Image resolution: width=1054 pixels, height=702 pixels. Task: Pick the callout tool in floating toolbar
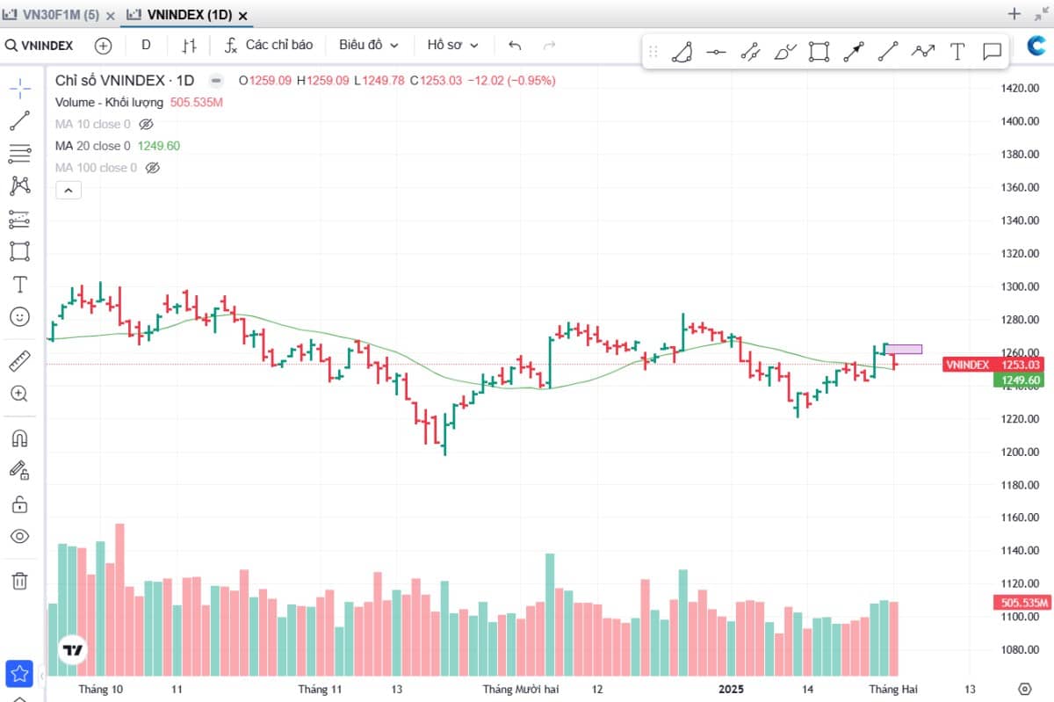(993, 52)
